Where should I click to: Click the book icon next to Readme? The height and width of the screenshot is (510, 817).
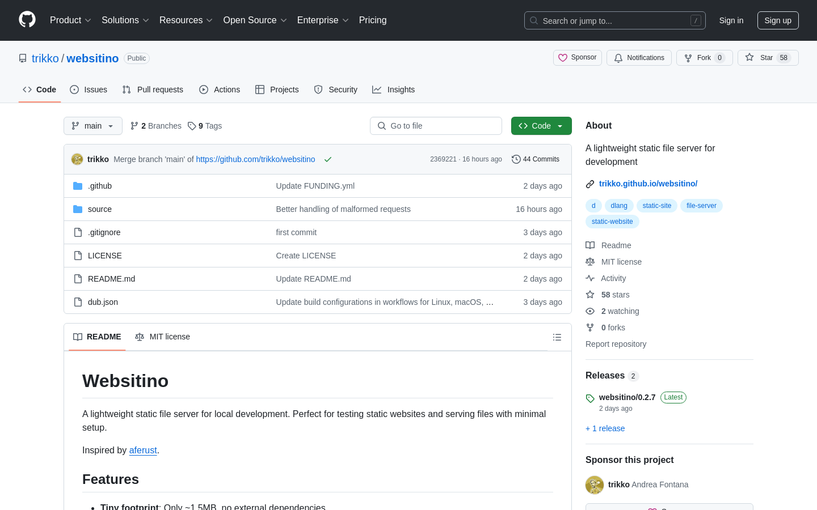[x=590, y=245]
